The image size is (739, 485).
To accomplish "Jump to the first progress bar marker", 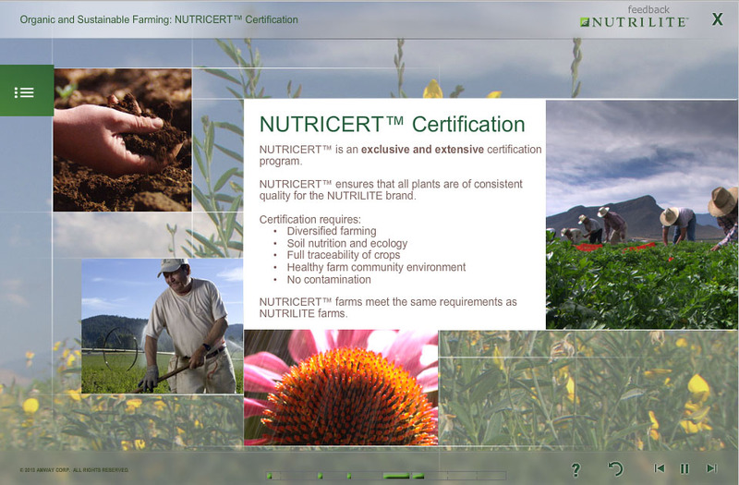I will tap(270, 476).
